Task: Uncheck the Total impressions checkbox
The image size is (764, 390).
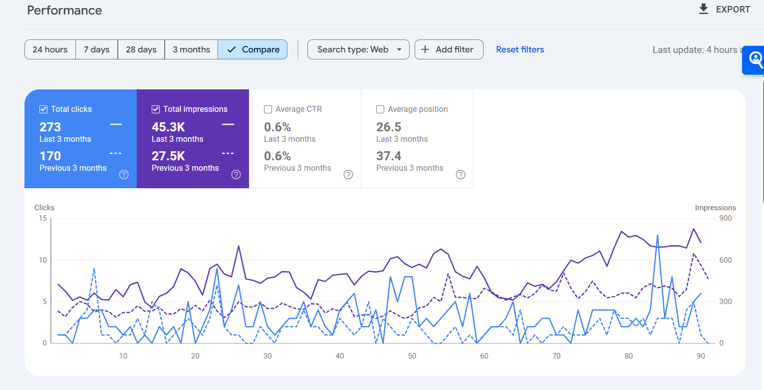Action: [x=156, y=109]
